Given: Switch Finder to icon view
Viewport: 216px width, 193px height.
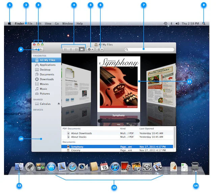Looking at the screenshot, I should pyautogui.click(x=65, y=50).
